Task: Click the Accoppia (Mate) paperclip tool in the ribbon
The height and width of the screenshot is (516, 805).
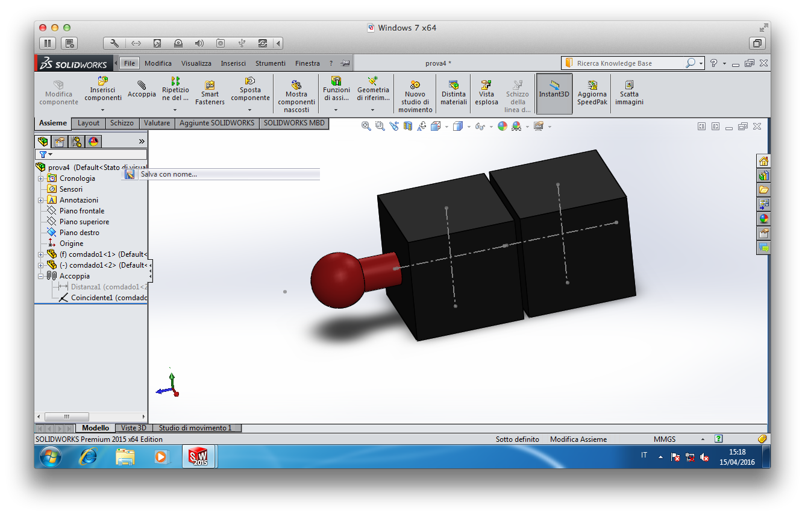Action: pos(142,89)
